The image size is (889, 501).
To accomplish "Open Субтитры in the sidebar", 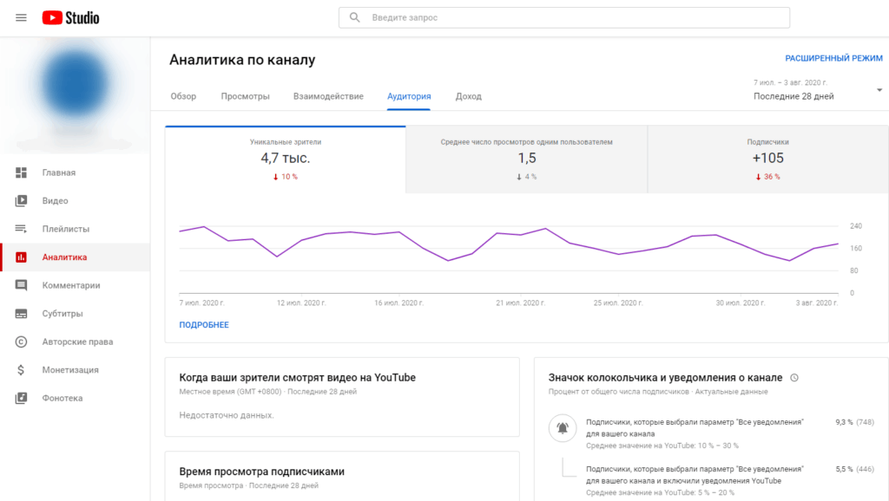I will pyautogui.click(x=76, y=314).
